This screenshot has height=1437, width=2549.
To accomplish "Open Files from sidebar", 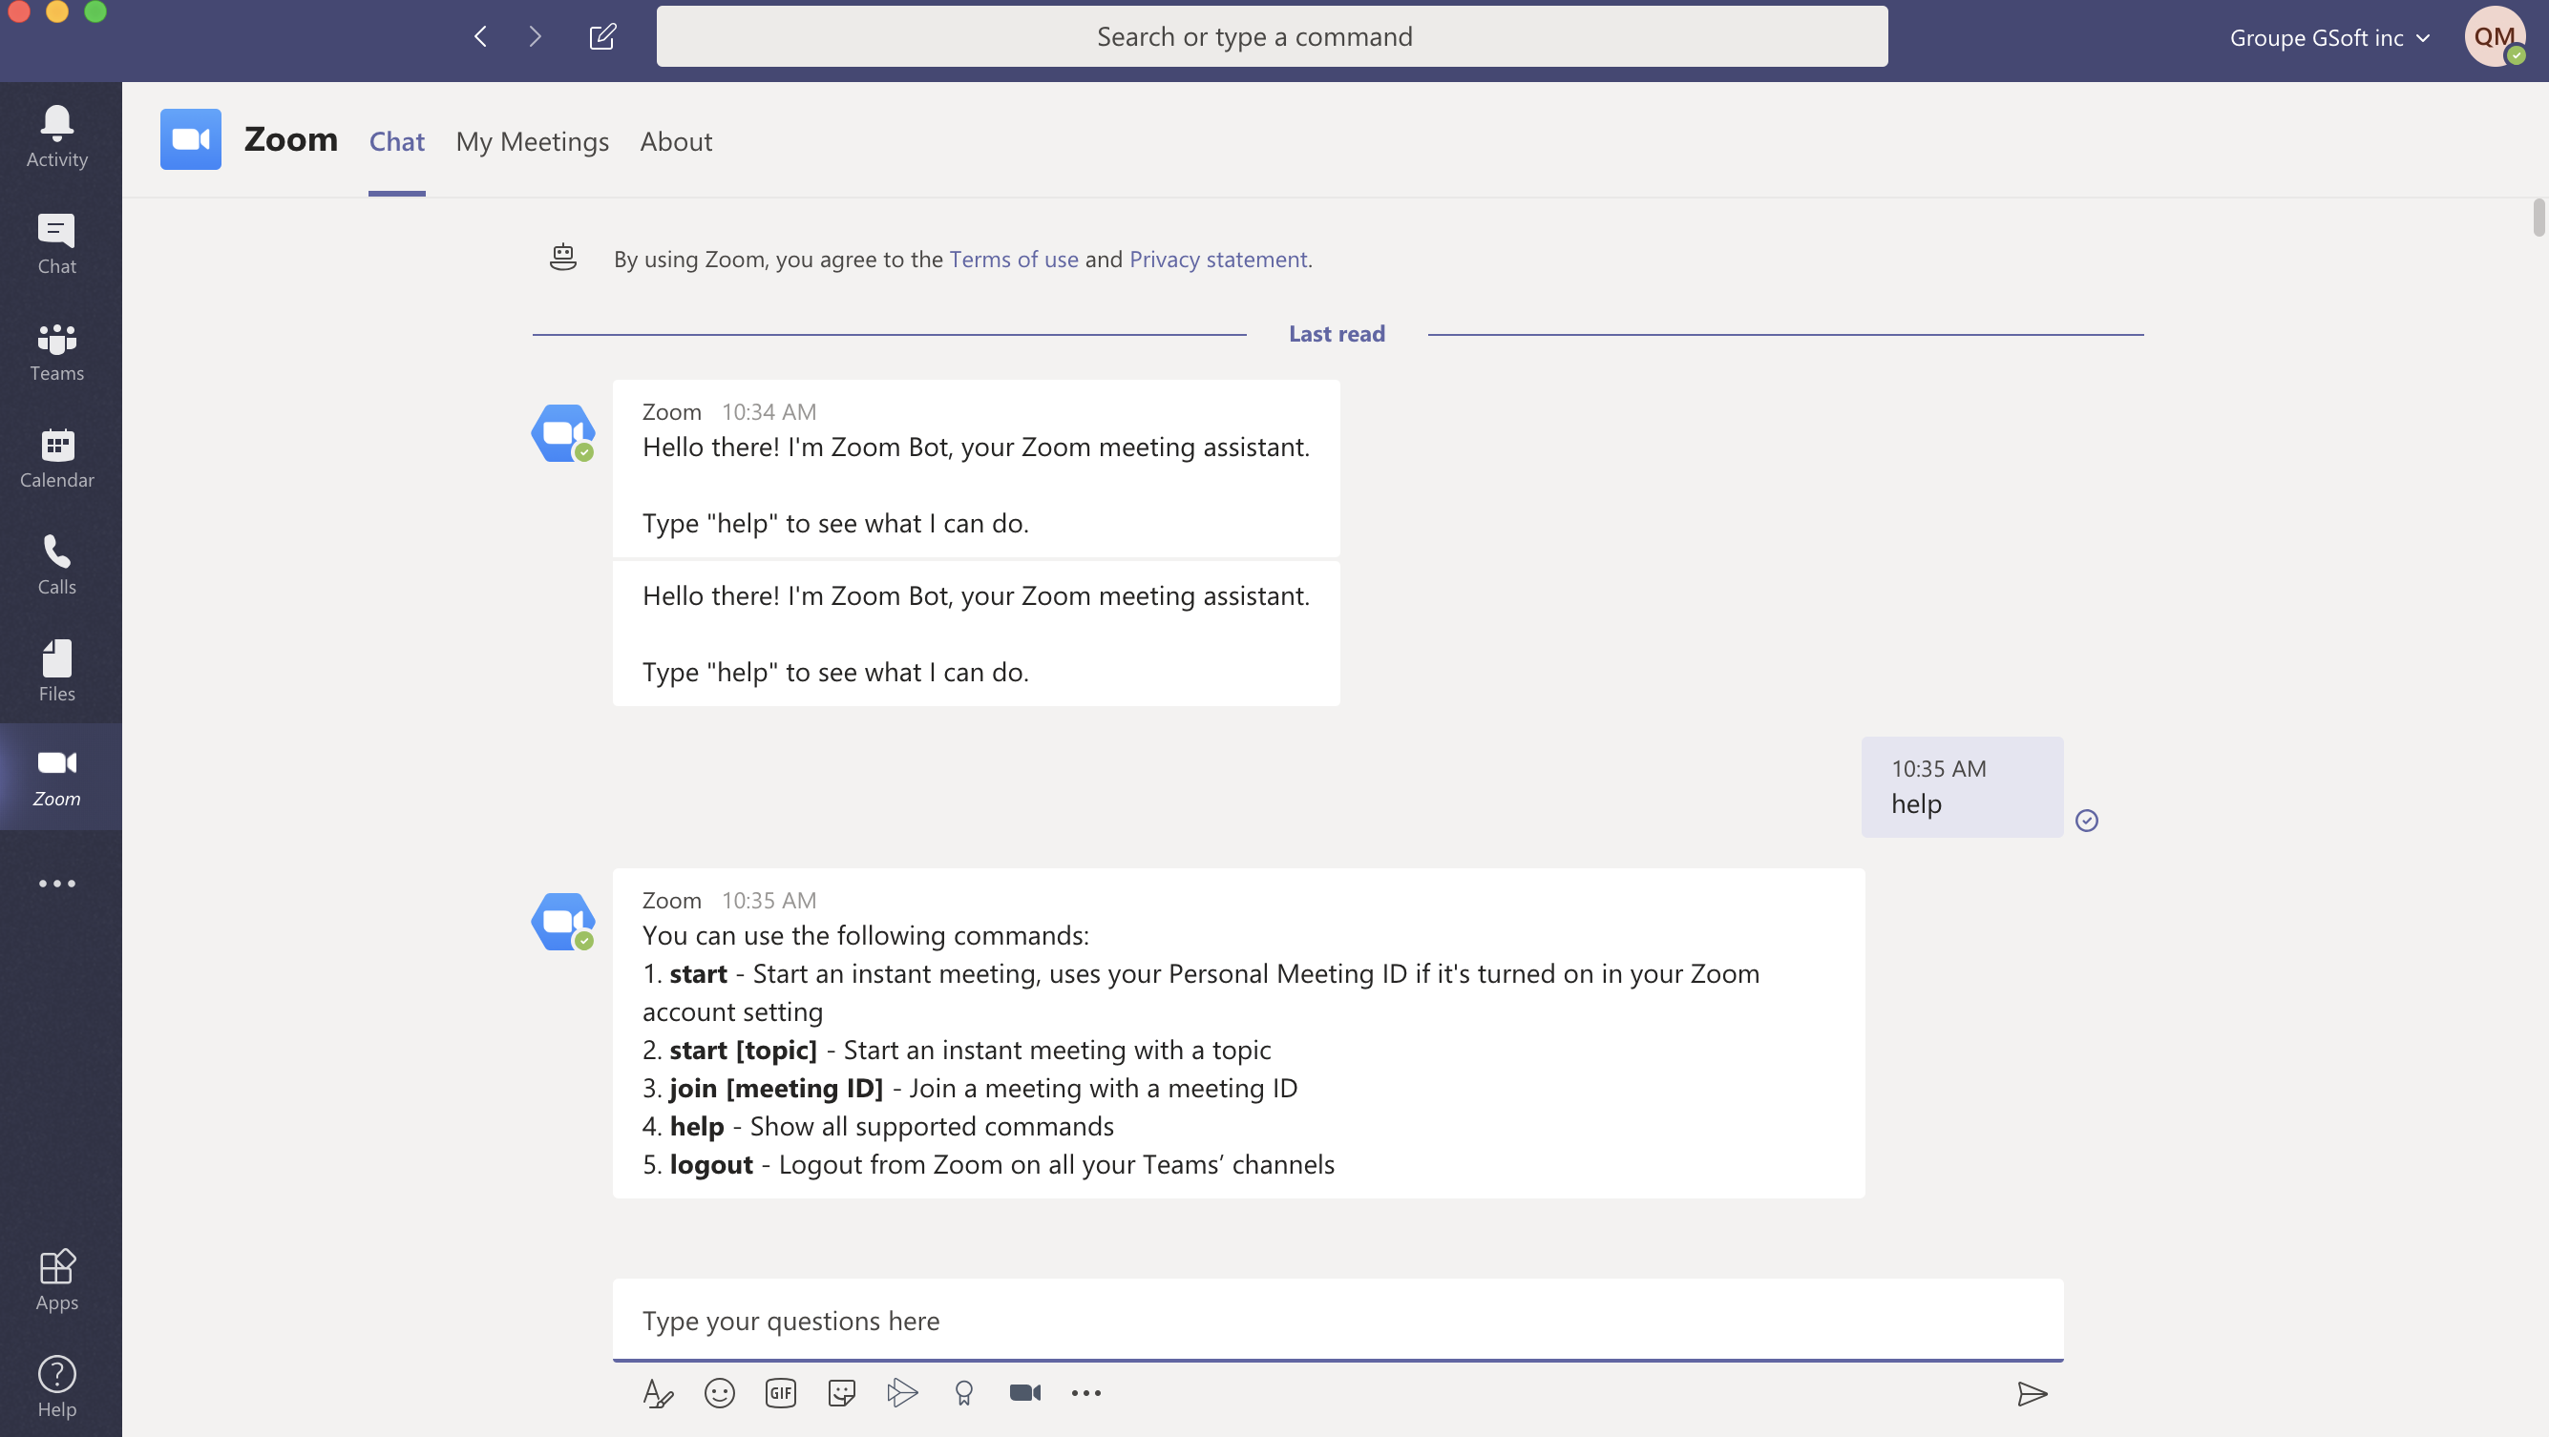I will (58, 672).
